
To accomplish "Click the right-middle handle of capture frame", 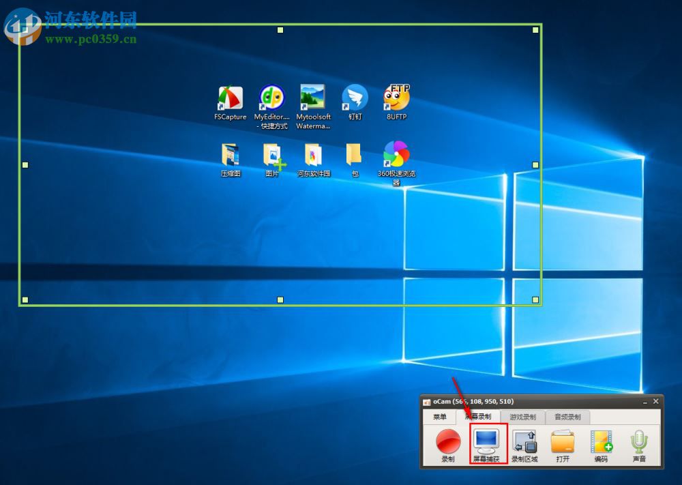I will 535,165.
